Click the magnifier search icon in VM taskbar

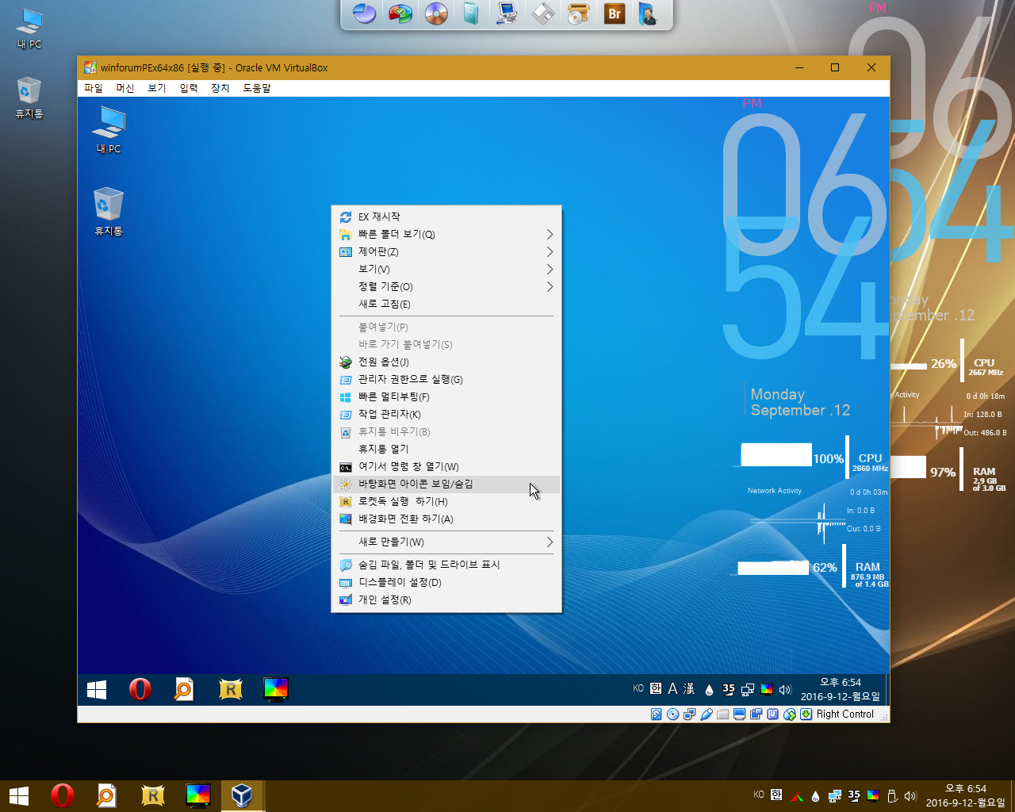tap(184, 689)
